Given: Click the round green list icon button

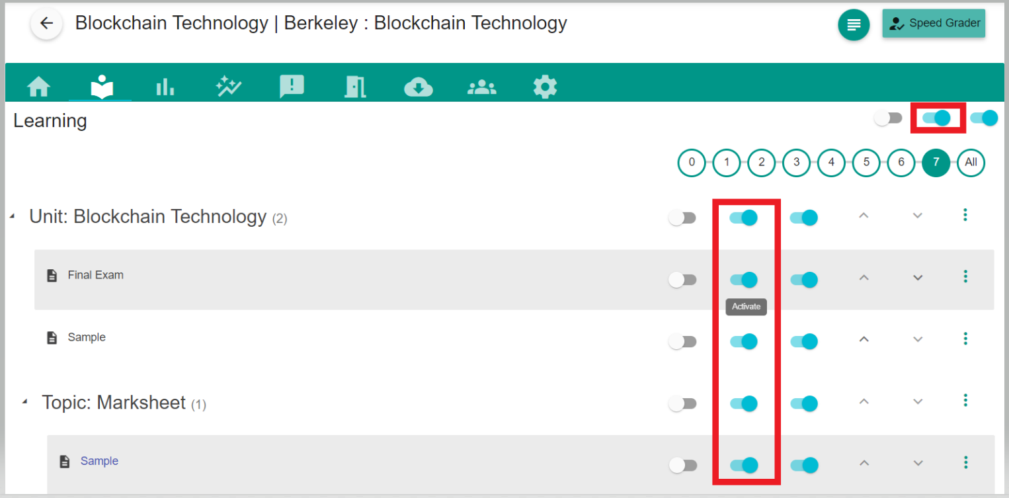Looking at the screenshot, I should 854,25.
